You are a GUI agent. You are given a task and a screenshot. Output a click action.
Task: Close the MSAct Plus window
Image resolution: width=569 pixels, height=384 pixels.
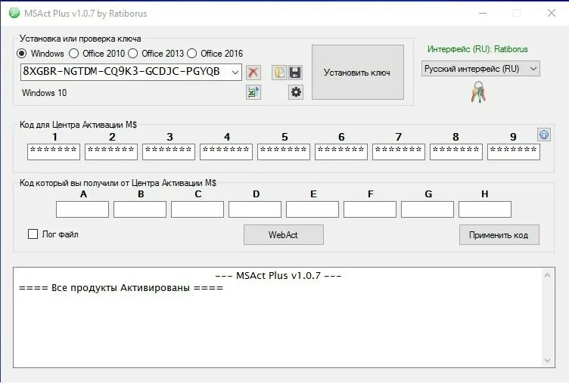click(x=552, y=13)
